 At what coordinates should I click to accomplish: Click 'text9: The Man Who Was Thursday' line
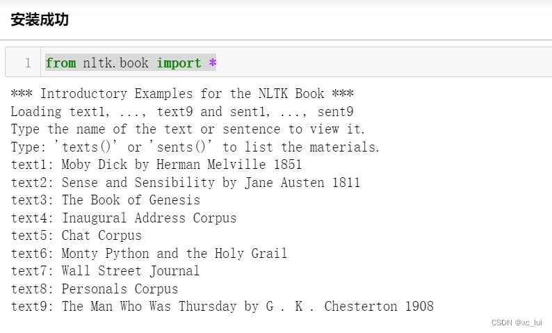pos(222,307)
